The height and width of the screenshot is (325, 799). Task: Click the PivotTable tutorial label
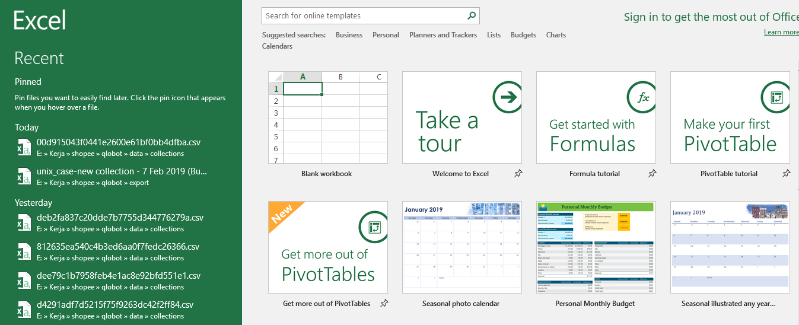click(x=729, y=174)
